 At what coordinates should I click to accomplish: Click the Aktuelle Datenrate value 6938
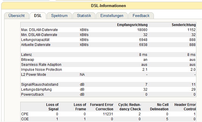tap(143, 44)
